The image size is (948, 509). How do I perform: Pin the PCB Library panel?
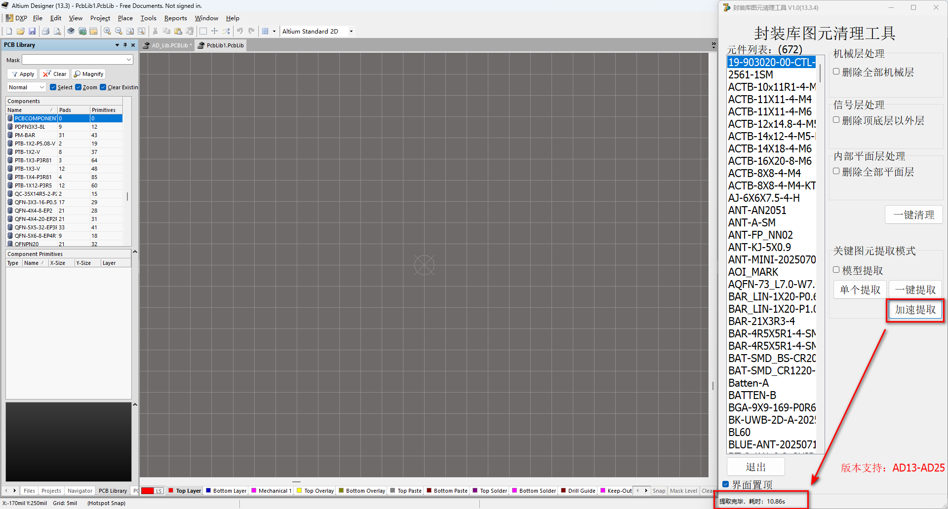coord(125,45)
